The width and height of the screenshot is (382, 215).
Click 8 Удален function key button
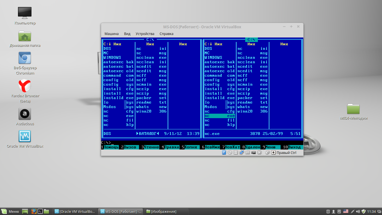[x=251, y=147]
